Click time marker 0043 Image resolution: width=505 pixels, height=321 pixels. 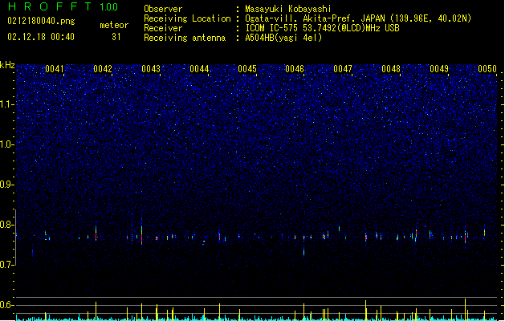[x=151, y=68]
